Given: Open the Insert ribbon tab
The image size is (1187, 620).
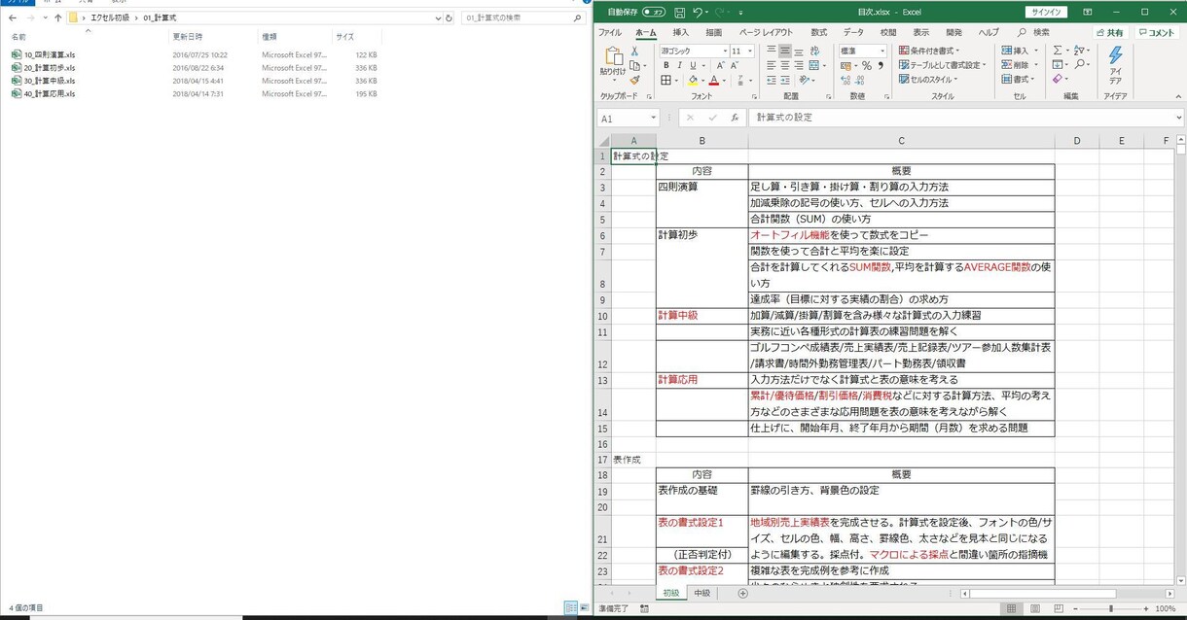Looking at the screenshot, I should click(681, 32).
